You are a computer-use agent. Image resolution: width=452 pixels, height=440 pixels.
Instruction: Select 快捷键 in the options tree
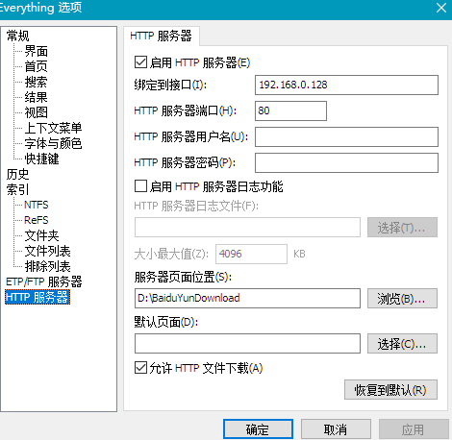click(x=41, y=159)
